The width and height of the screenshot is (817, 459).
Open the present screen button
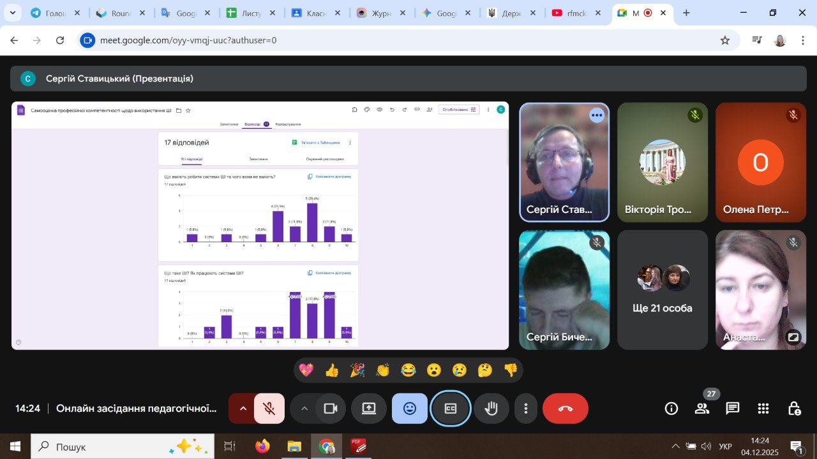[x=369, y=409]
